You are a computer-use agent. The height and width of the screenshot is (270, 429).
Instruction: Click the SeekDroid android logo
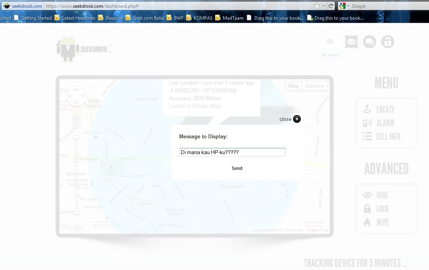click(x=68, y=49)
